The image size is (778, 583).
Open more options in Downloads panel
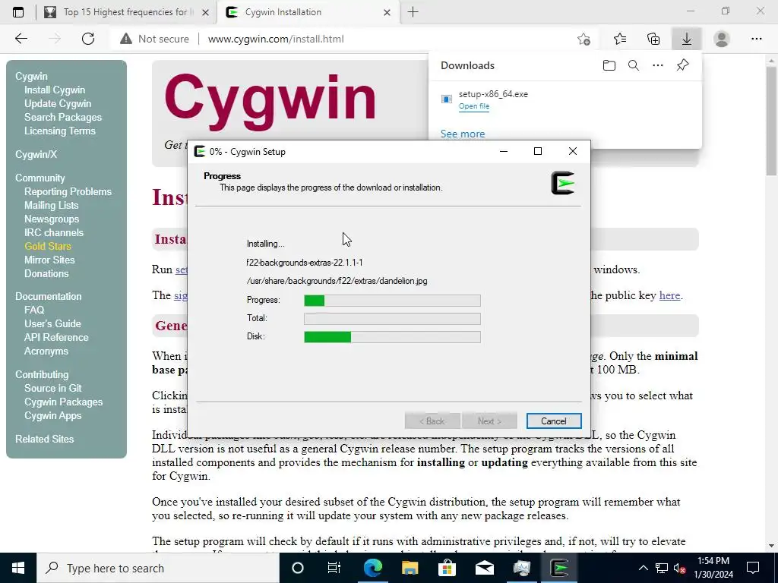click(658, 65)
